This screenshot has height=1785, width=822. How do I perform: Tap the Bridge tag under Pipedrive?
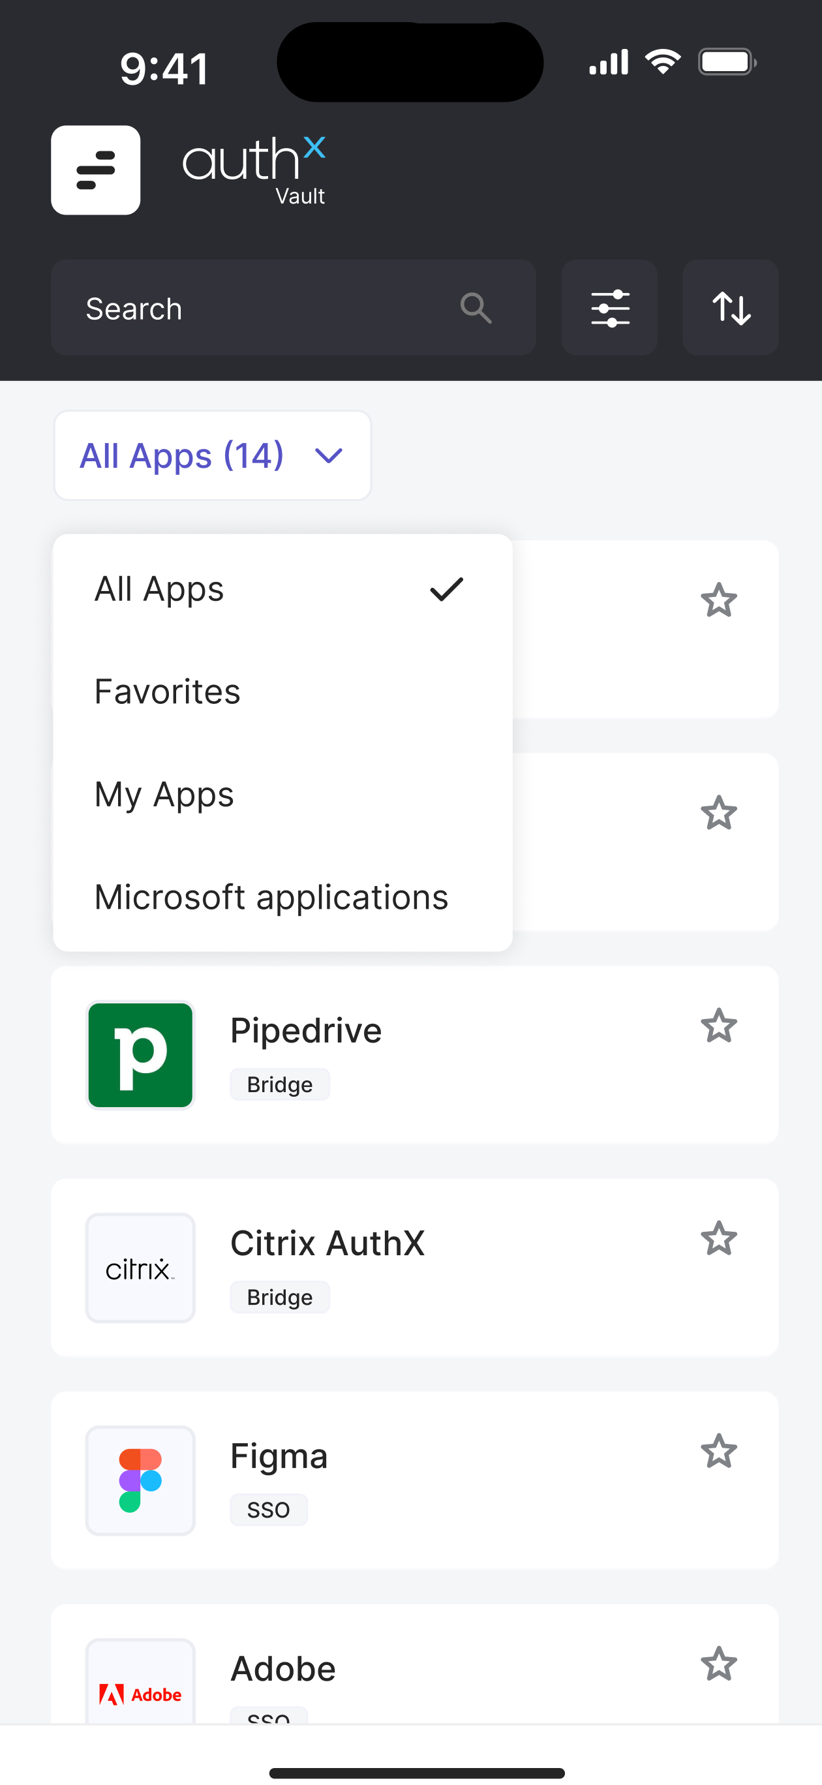point(280,1084)
